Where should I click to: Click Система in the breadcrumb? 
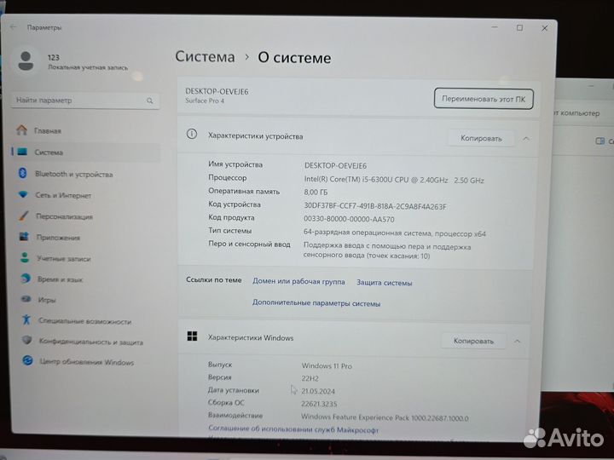pyautogui.click(x=205, y=57)
